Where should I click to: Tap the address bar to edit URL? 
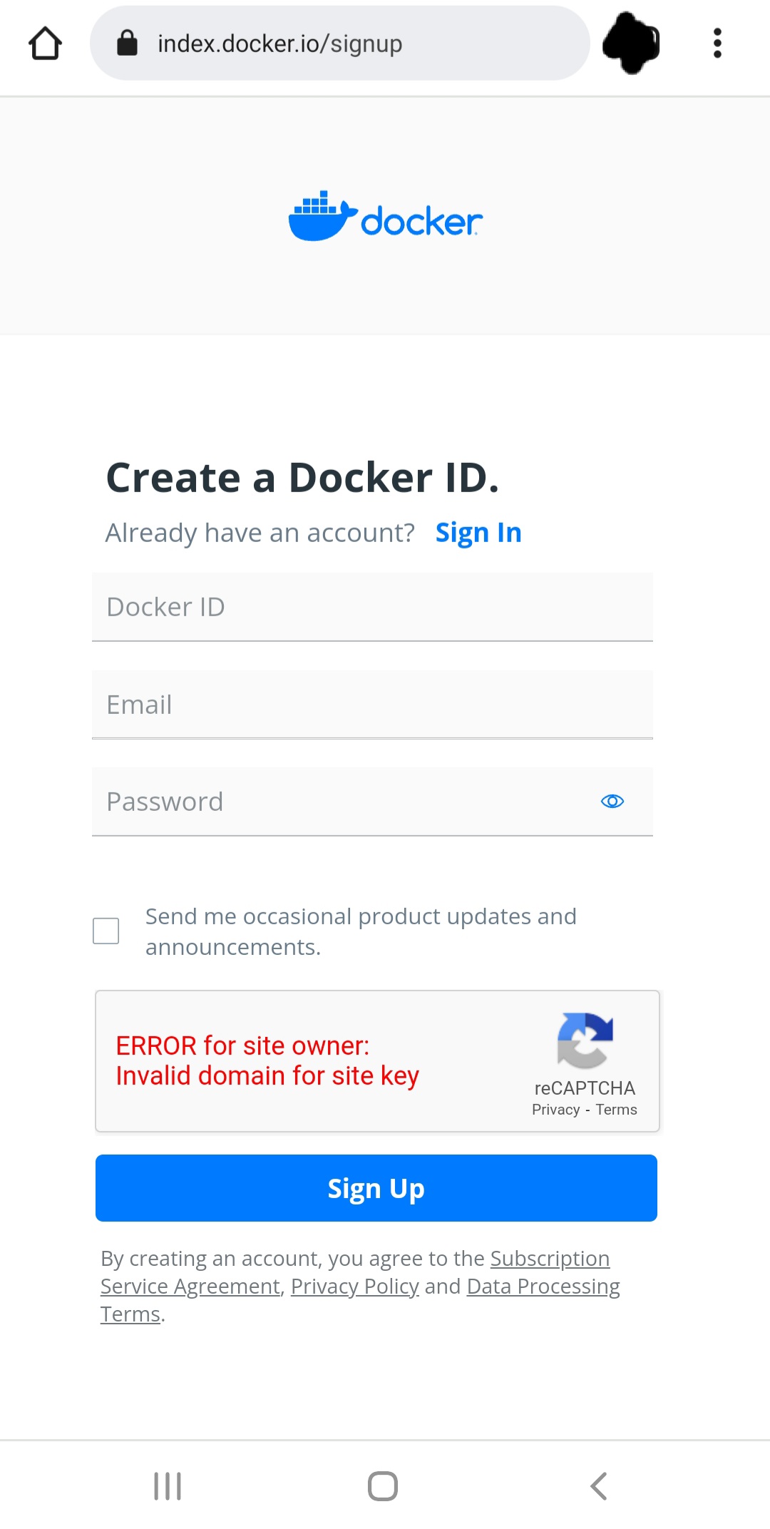(342, 43)
